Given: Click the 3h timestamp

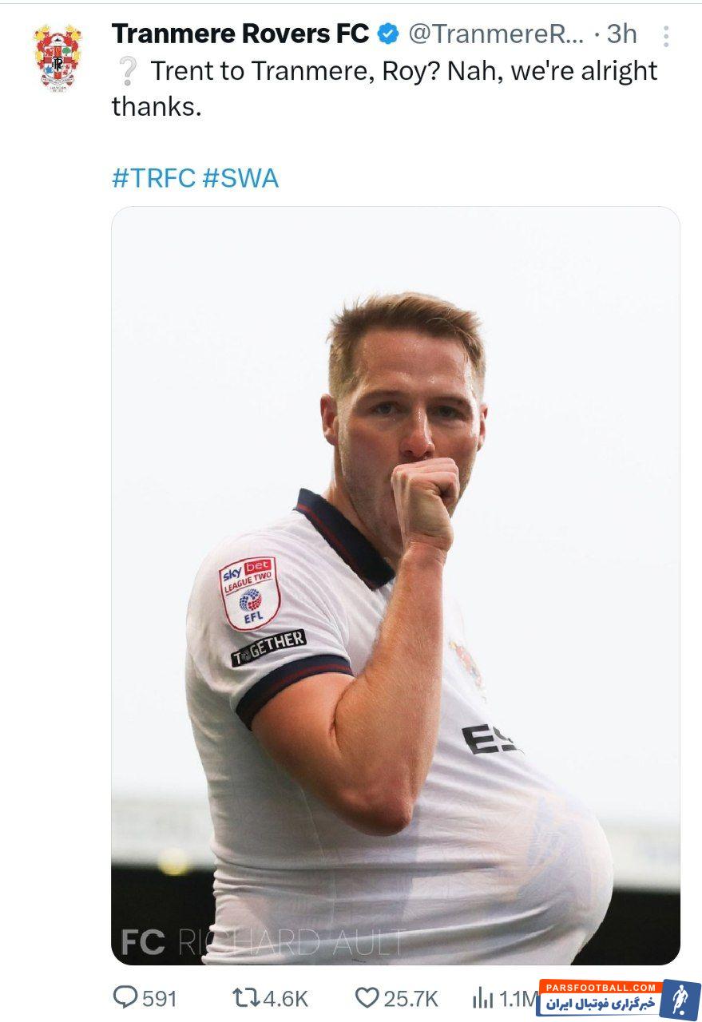Looking at the screenshot, I should [x=622, y=34].
